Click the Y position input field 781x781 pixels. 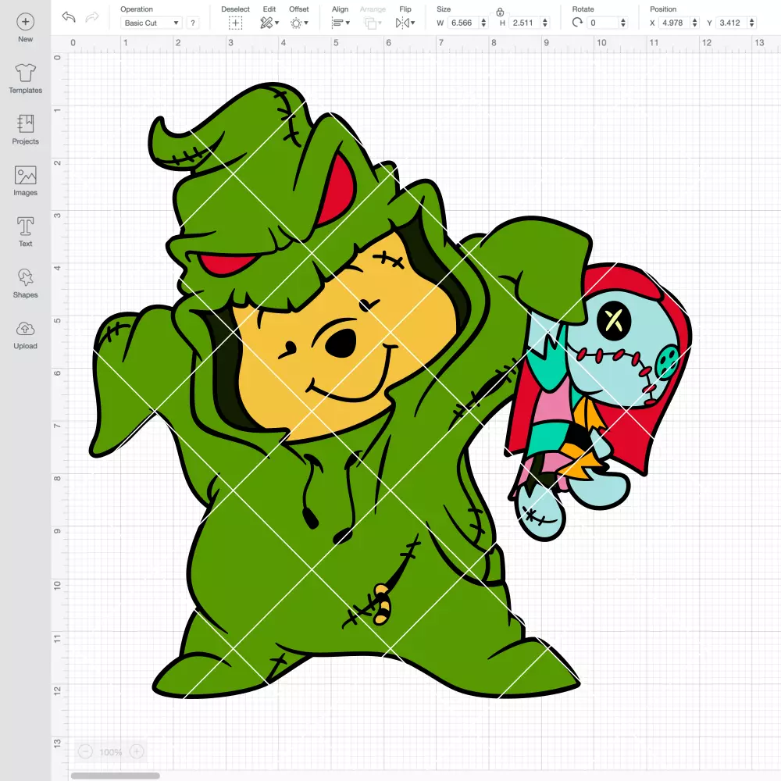coord(732,23)
